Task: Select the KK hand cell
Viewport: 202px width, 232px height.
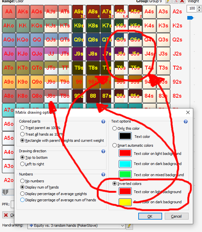Action: [23, 26]
